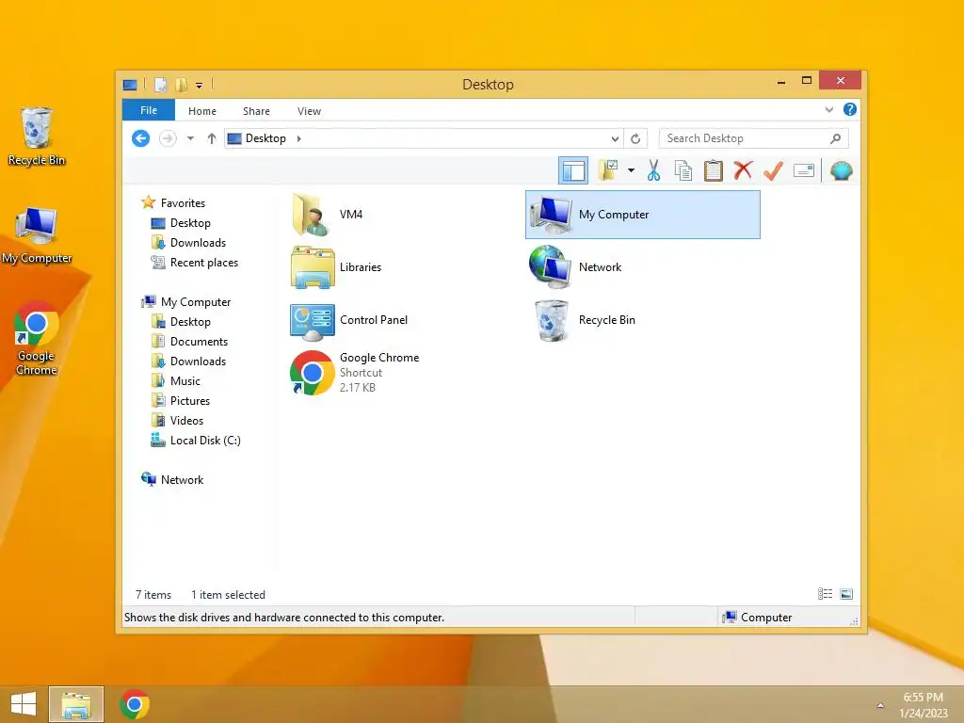The image size is (964, 723).
Task: Select My Computer icon on desktop
Action: point(37,236)
